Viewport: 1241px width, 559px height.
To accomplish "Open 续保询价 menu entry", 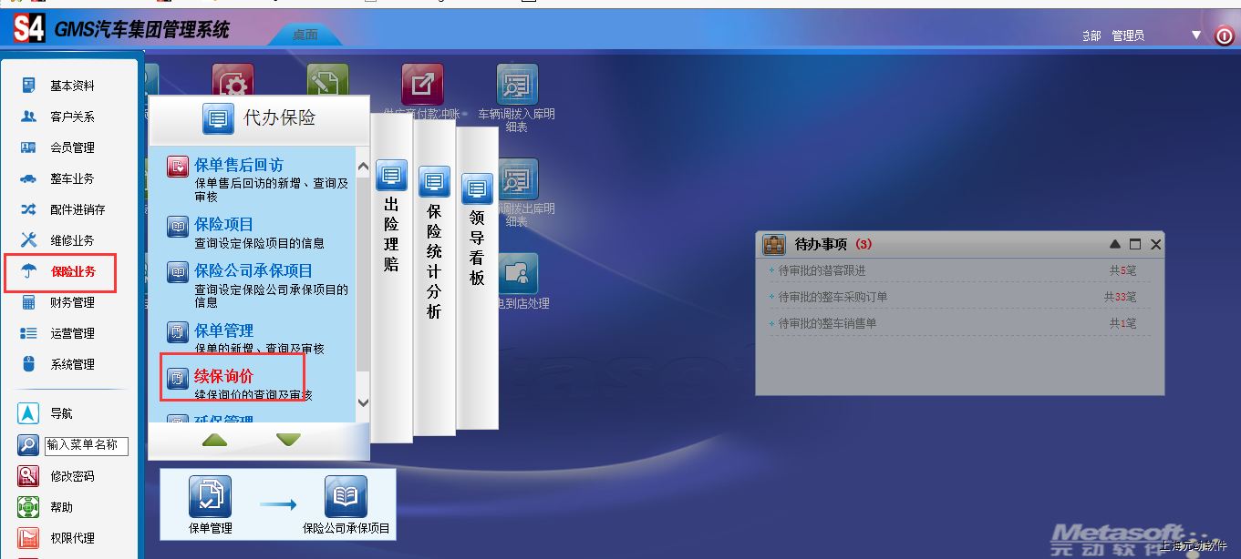I will coord(223,376).
